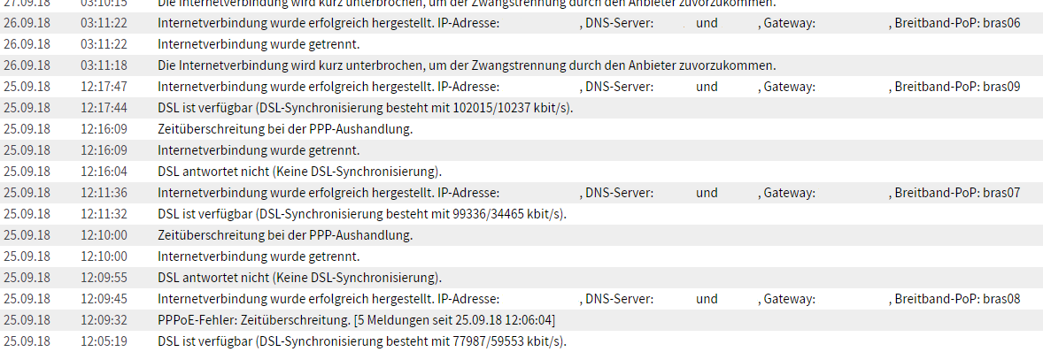Select the 12:17:47 connection established entry
This screenshot has height=352, width=1043.
(x=521, y=87)
